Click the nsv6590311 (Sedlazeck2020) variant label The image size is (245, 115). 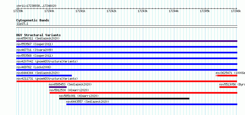38,38
